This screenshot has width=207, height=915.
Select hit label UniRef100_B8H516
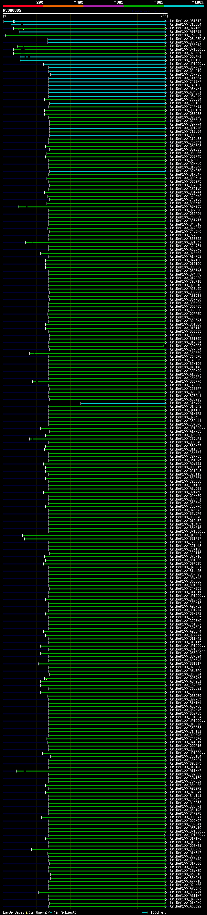pos(185,528)
